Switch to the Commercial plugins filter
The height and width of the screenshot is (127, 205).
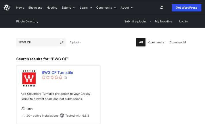[x=178, y=42]
